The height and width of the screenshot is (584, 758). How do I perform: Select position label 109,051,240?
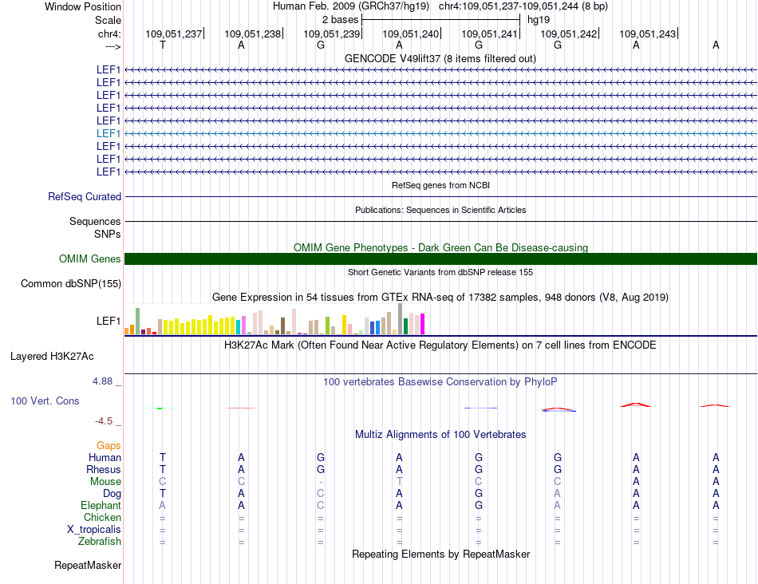click(x=410, y=34)
